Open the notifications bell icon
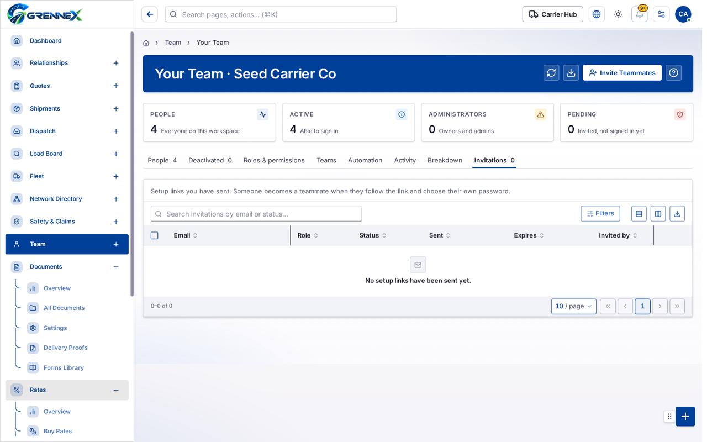Image resolution: width=707 pixels, height=442 pixels. [x=640, y=14]
